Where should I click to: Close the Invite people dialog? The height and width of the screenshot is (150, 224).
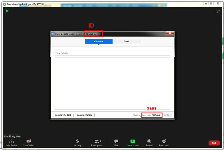(x=170, y=33)
